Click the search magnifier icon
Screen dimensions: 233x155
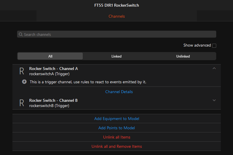[21, 34]
